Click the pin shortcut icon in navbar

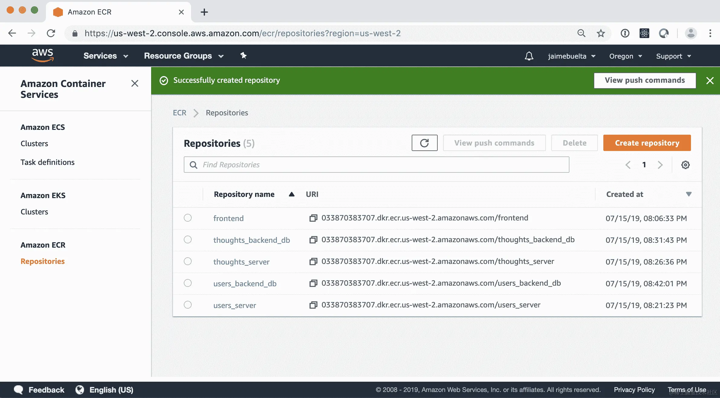(x=243, y=56)
